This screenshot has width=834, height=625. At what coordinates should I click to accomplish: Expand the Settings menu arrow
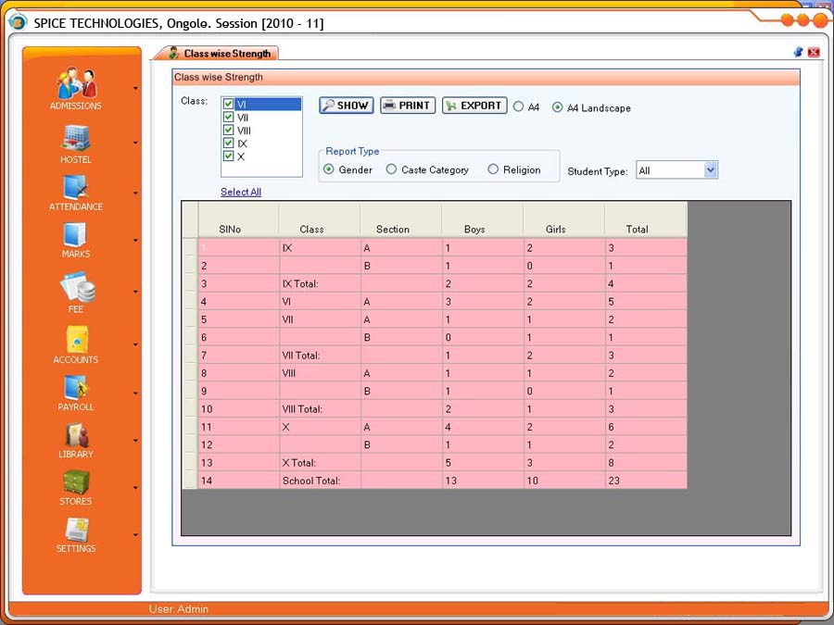pyautogui.click(x=136, y=535)
